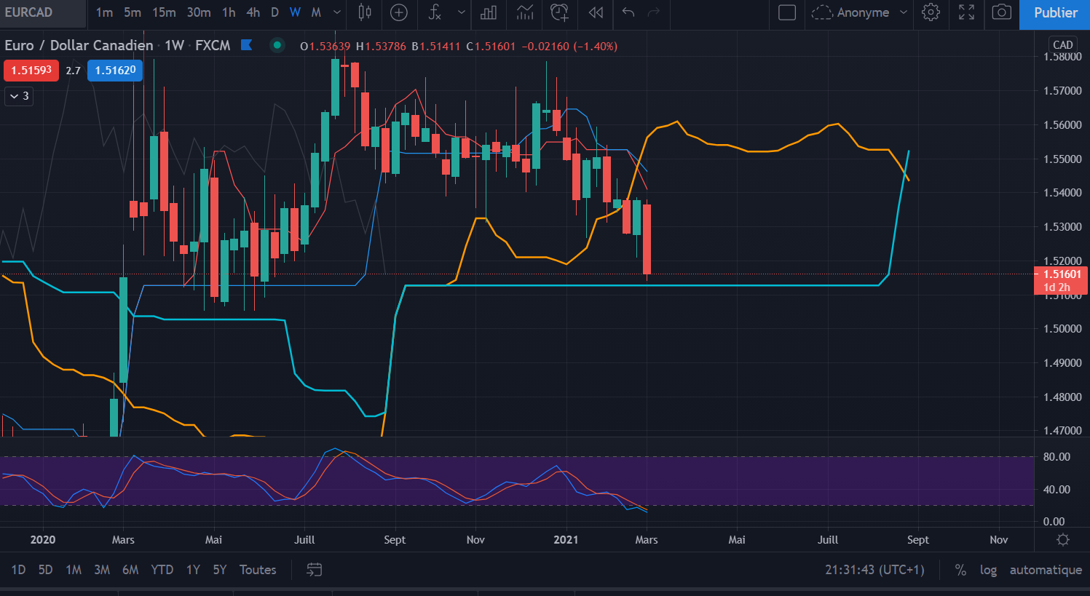Show all data with Toutes
The height and width of the screenshot is (596, 1090).
pos(258,570)
